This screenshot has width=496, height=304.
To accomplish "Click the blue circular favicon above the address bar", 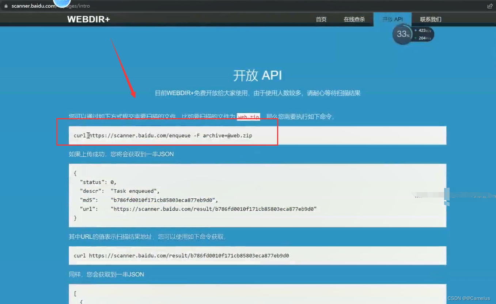I will tap(61, 3).
